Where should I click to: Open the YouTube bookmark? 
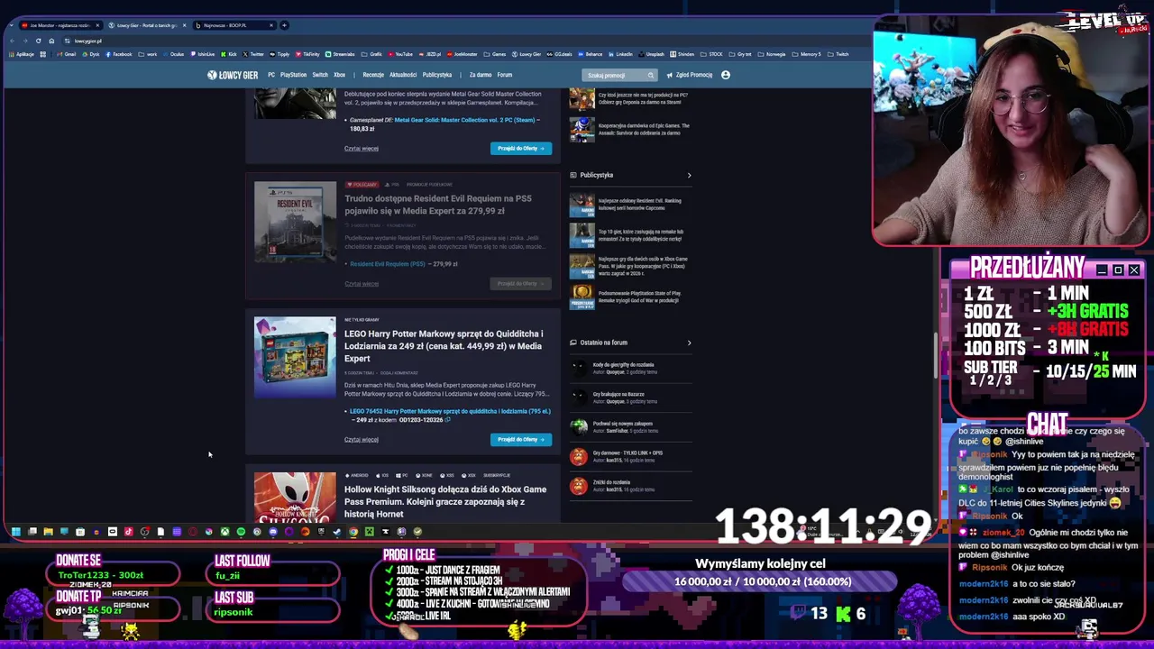point(401,54)
